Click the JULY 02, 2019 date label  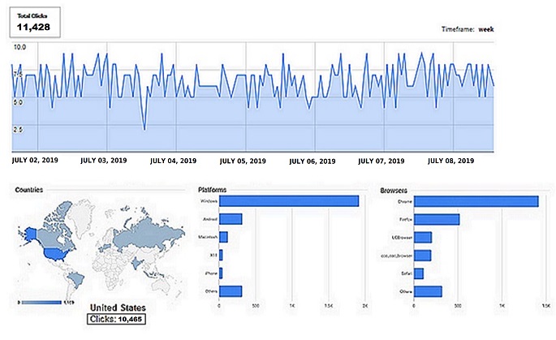click(35, 161)
